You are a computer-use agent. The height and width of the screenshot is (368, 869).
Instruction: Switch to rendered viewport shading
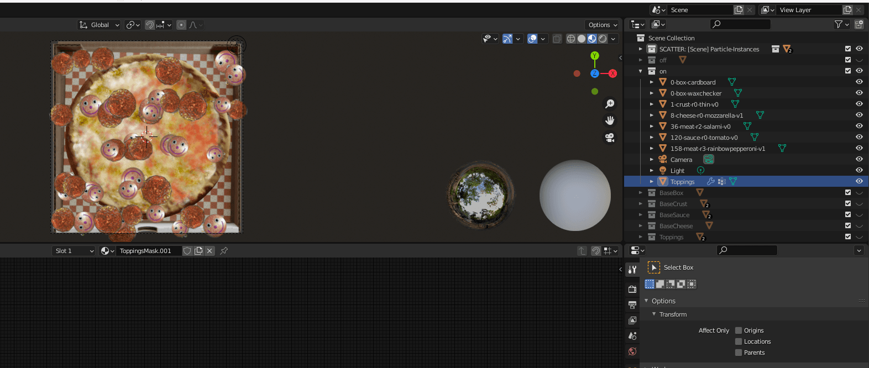pyautogui.click(x=603, y=39)
